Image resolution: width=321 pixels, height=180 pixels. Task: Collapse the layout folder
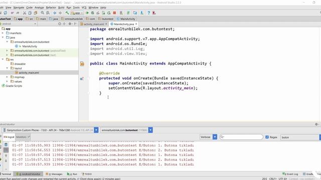pyautogui.click(x=7, y=68)
